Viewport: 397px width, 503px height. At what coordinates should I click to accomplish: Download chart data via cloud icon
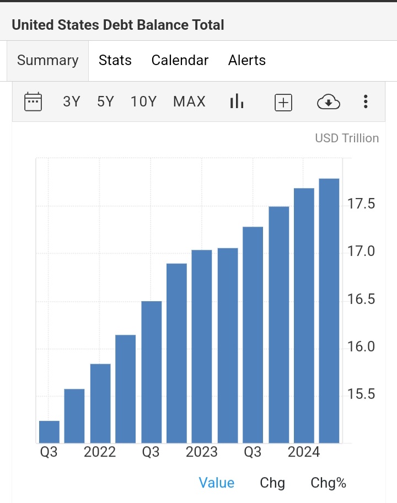329,102
